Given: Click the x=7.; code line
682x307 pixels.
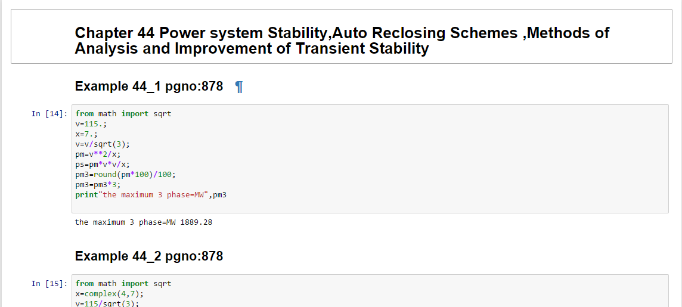Looking at the screenshot, I should click(x=85, y=134).
